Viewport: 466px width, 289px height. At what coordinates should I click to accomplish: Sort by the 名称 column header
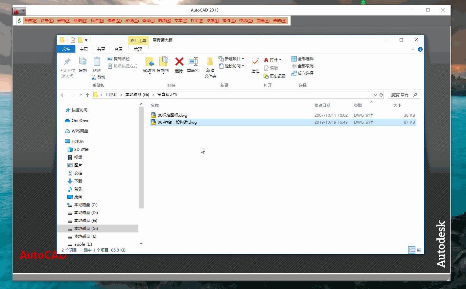coord(155,106)
